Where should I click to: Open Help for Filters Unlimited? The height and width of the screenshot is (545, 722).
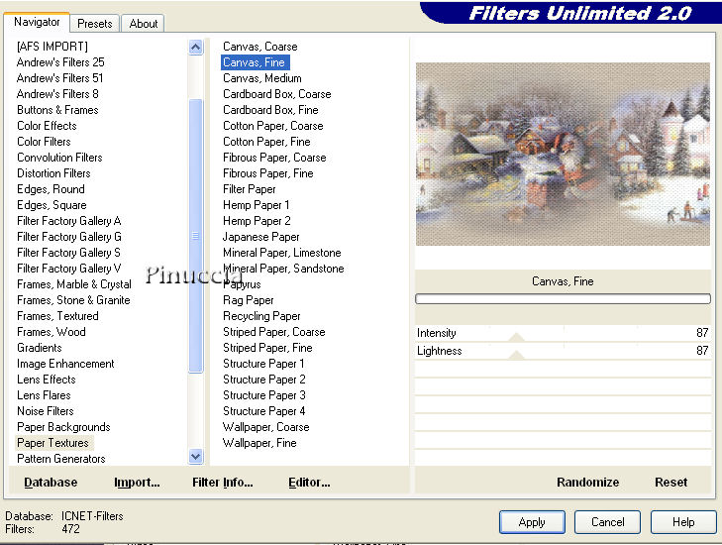click(x=683, y=522)
